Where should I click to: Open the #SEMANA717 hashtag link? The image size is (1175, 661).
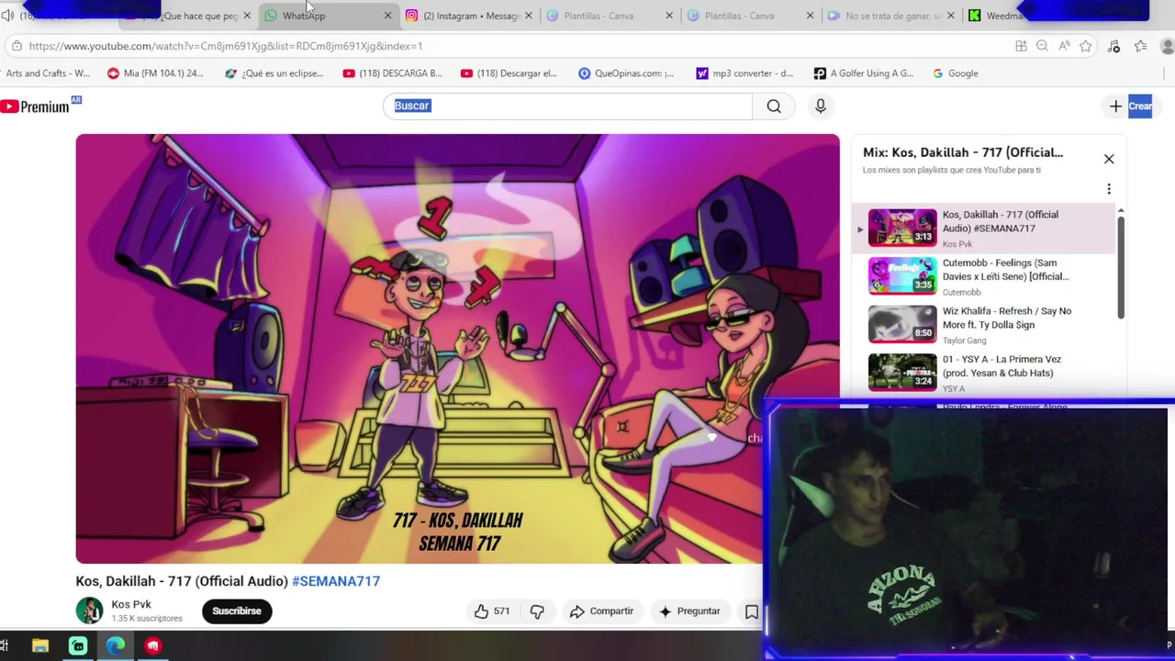336,581
